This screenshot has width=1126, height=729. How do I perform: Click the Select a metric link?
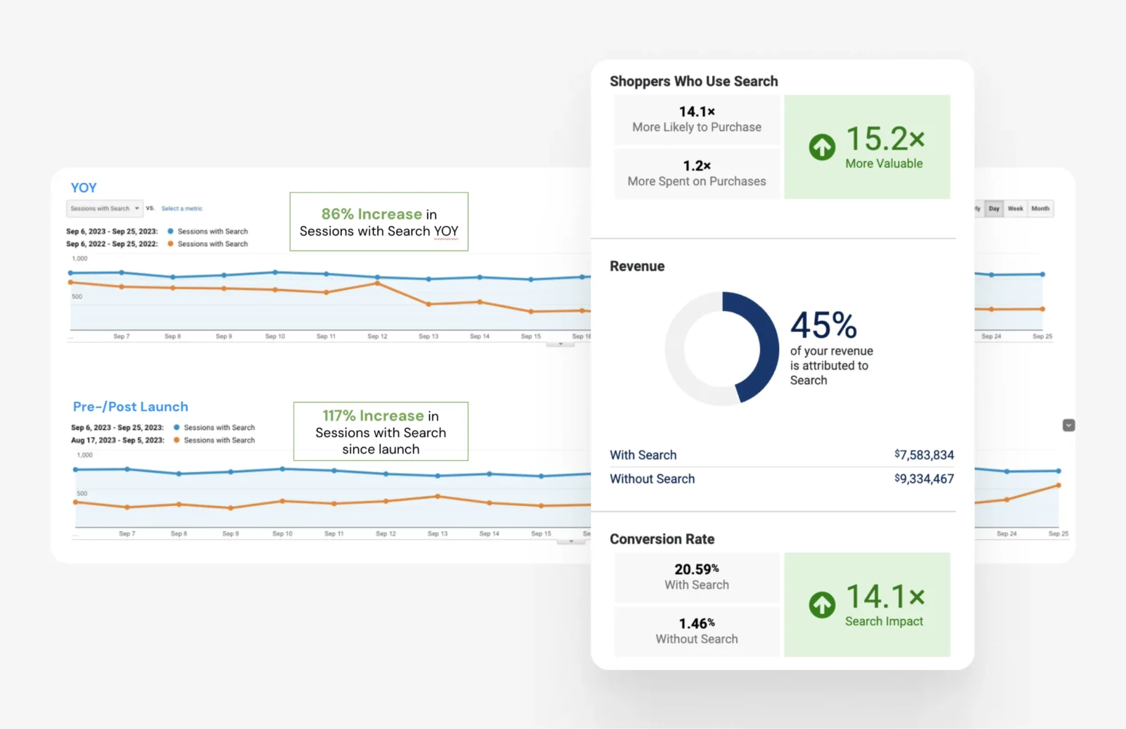click(182, 208)
